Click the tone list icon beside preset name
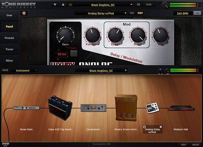The width and height of the screenshot is (203, 147). 71,5
